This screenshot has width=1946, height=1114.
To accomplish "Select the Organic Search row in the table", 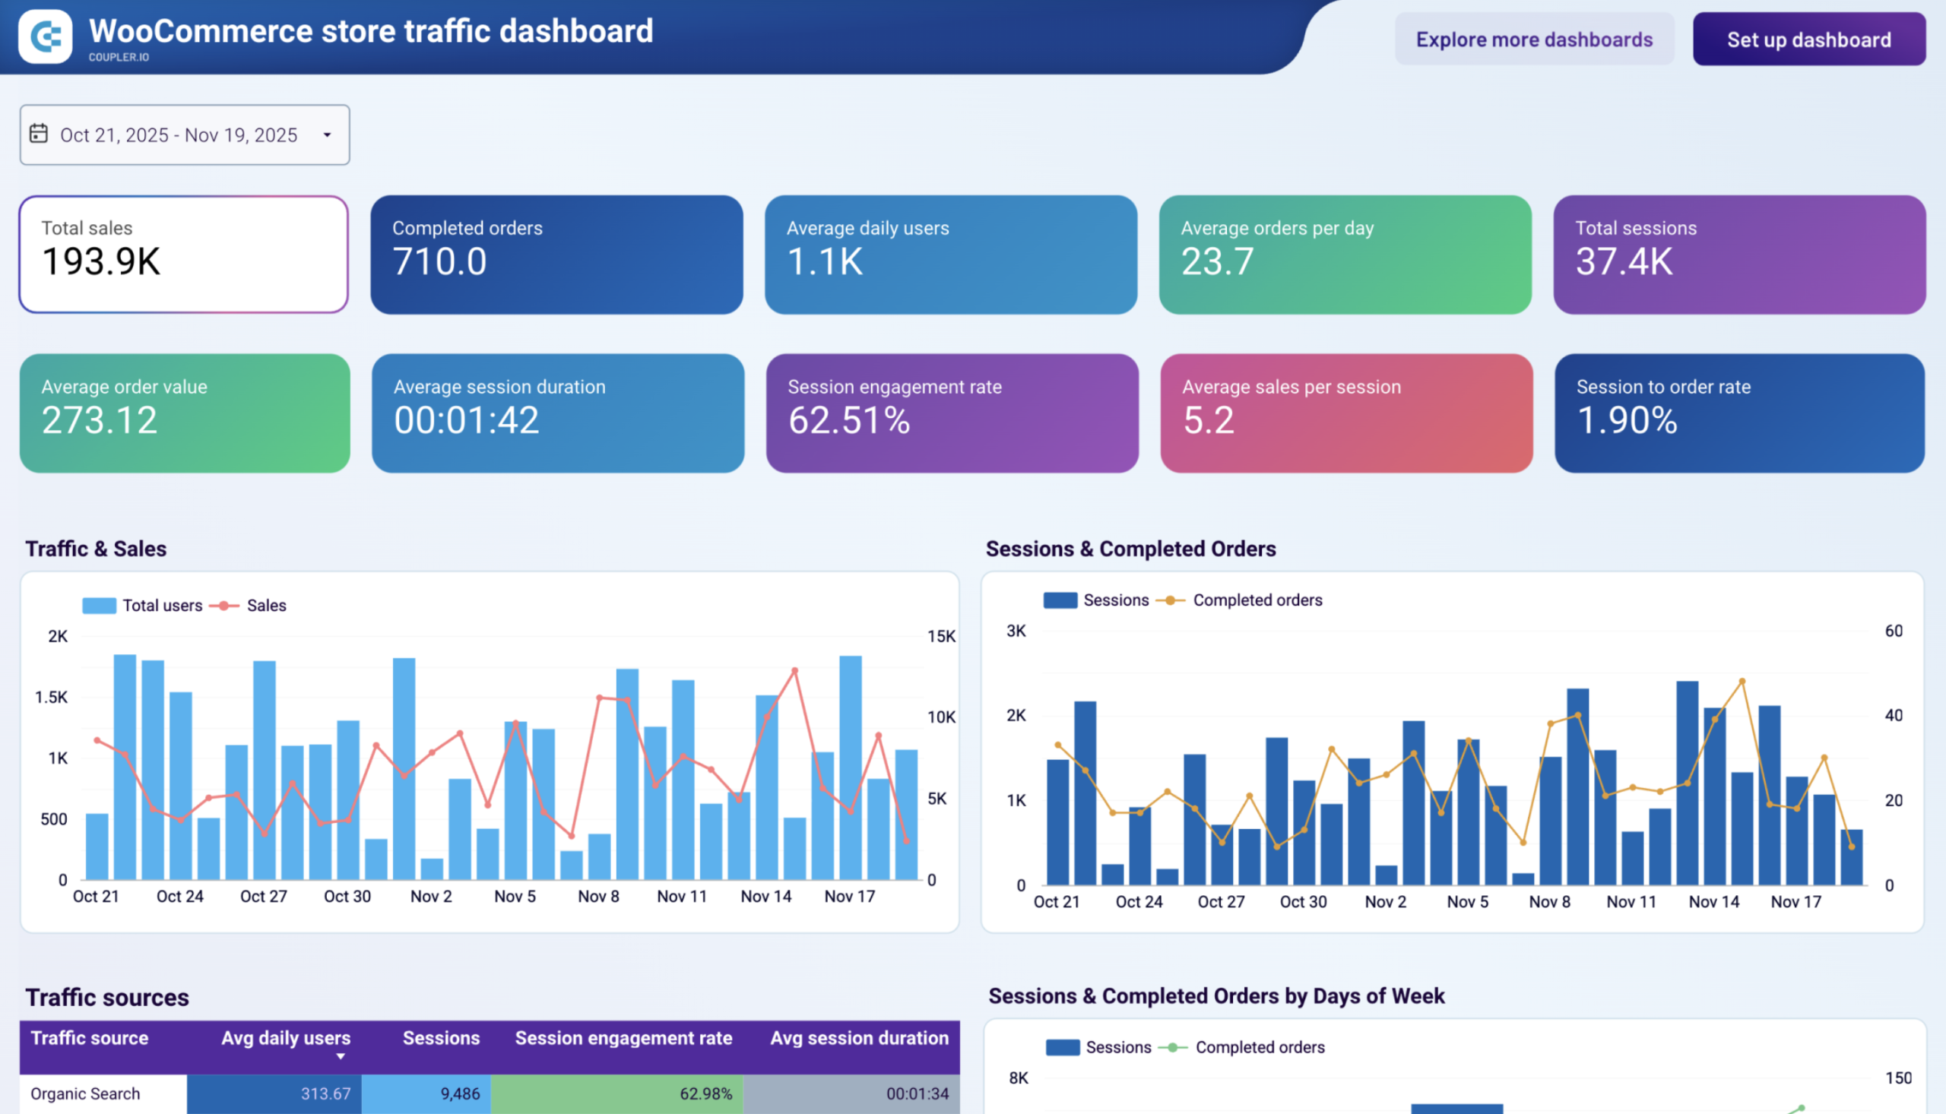I will pyautogui.click(x=86, y=1093).
